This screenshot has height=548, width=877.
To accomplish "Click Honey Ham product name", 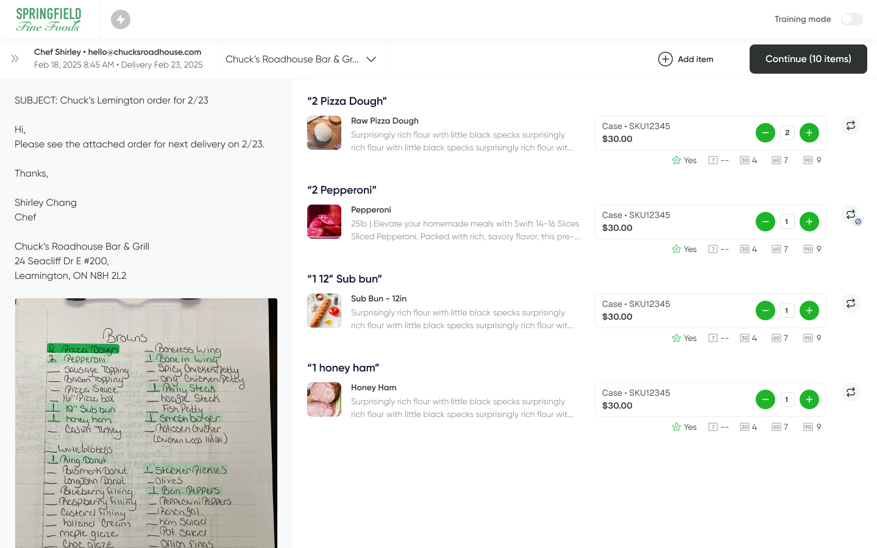I will click(374, 387).
